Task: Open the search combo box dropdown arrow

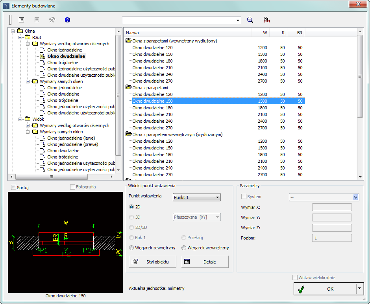Action: pyautogui.click(x=238, y=20)
